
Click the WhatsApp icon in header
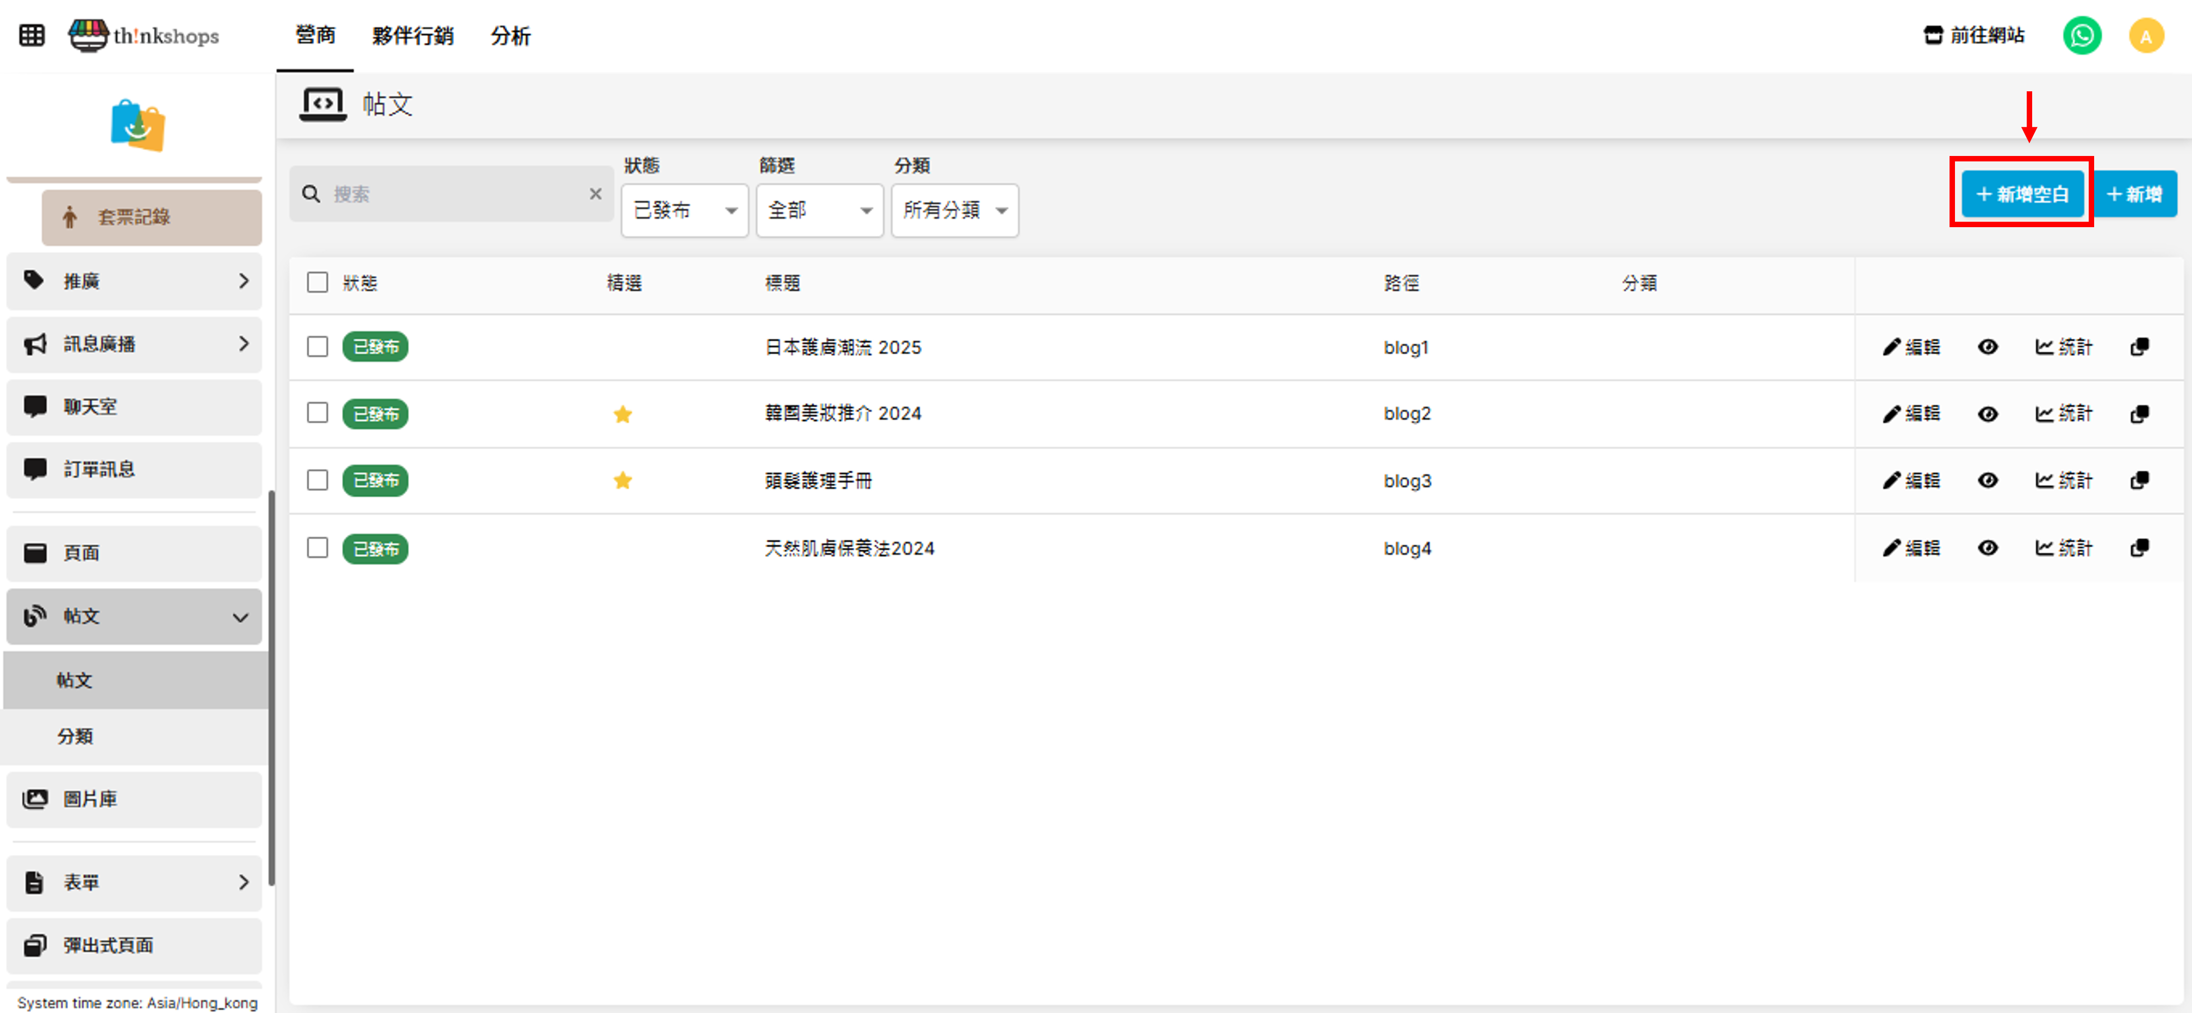click(x=2082, y=36)
